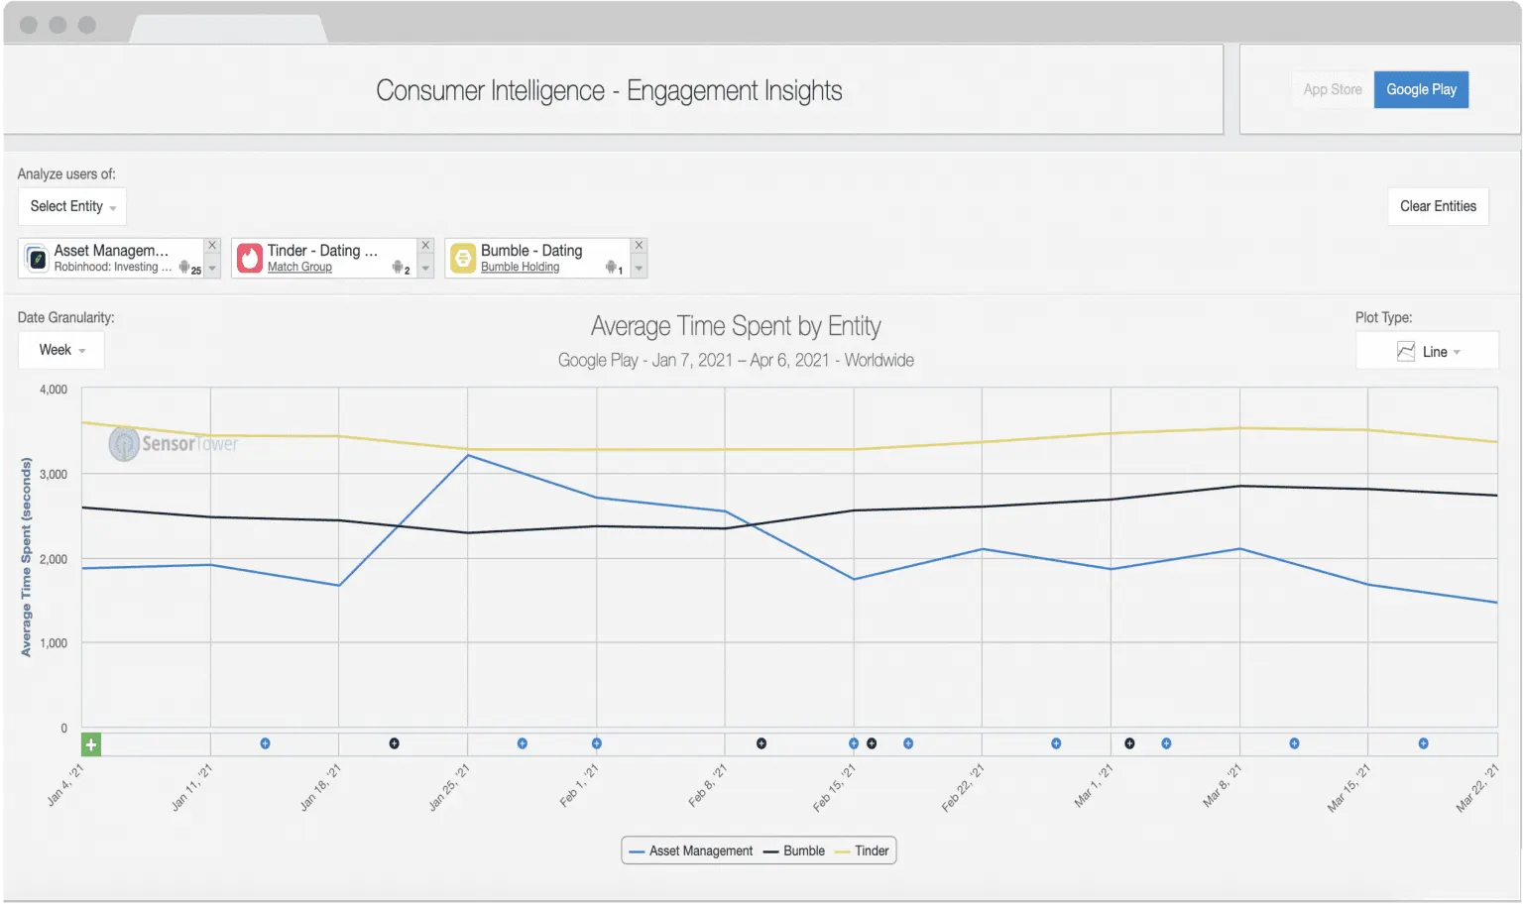1523x905 pixels.
Task: Open blue event marker just after Jan 25
Action: [523, 743]
